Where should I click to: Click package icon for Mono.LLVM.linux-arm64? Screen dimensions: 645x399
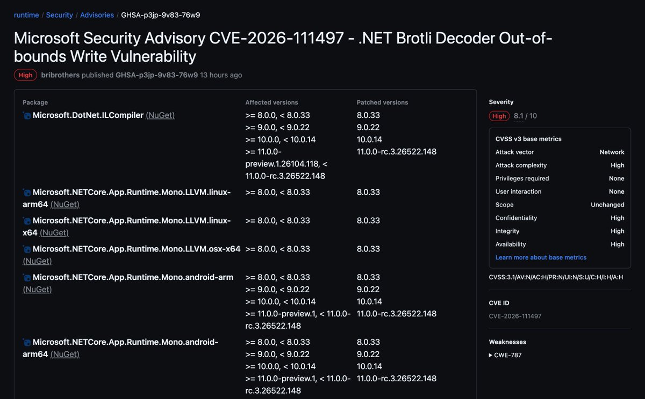click(x=26, y=192)
